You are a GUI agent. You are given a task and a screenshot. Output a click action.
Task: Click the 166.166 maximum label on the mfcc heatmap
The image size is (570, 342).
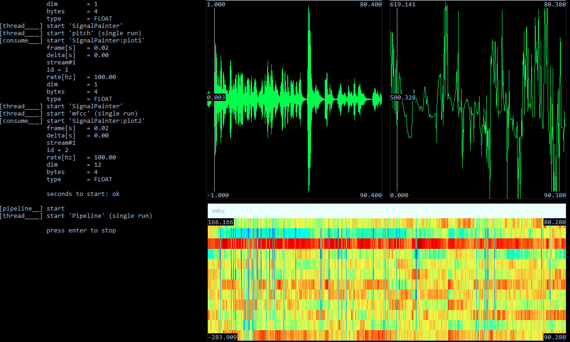221,222
